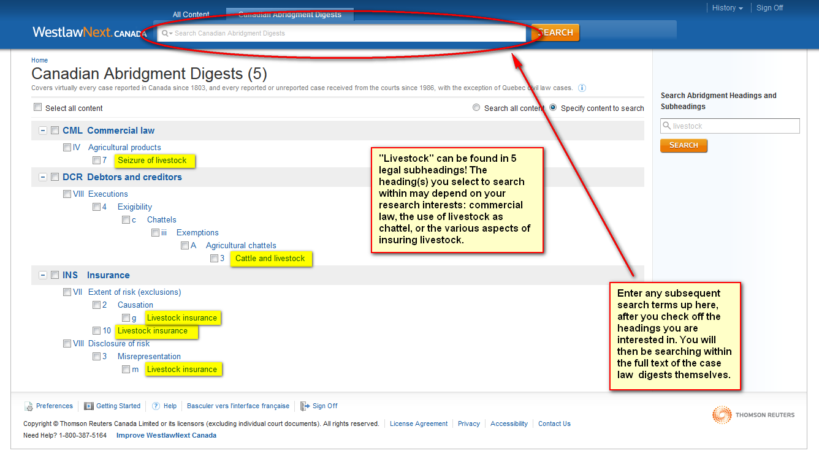This screenshot has height=456, width=819.
Task: Open the Debtors and creditors heading link
Action: click(x=134, y=177)
